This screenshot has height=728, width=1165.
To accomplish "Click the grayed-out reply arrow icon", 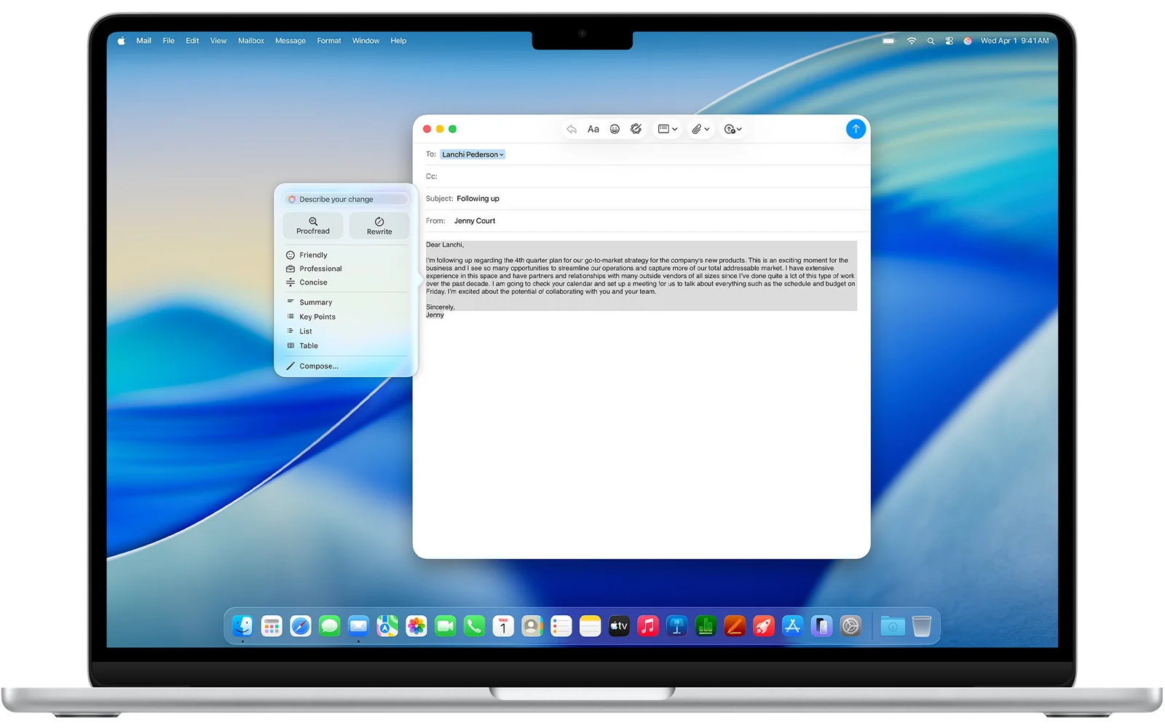I will click(572, 129).
